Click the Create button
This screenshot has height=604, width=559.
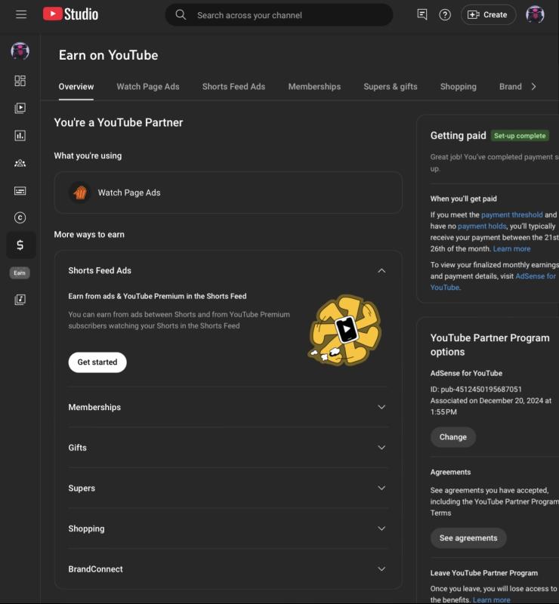click(x=488, y=14)
